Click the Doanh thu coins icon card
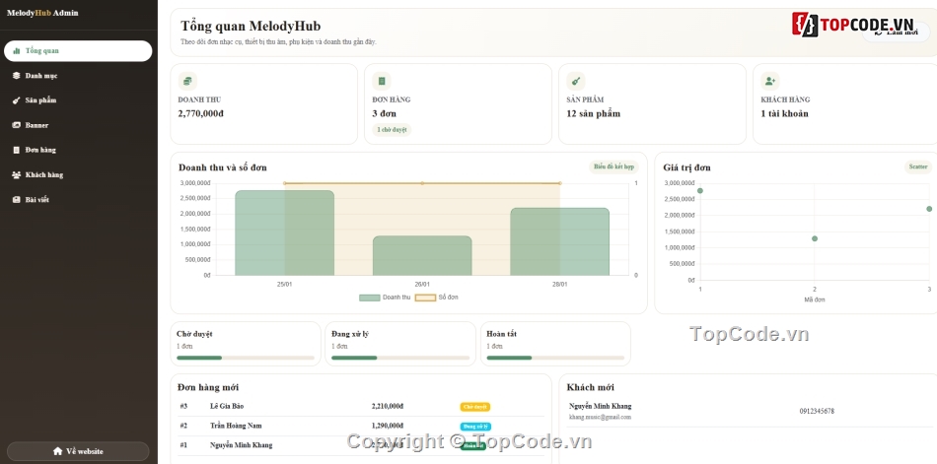The height and width of the screenshot is (464, 937). click(187, 81)
